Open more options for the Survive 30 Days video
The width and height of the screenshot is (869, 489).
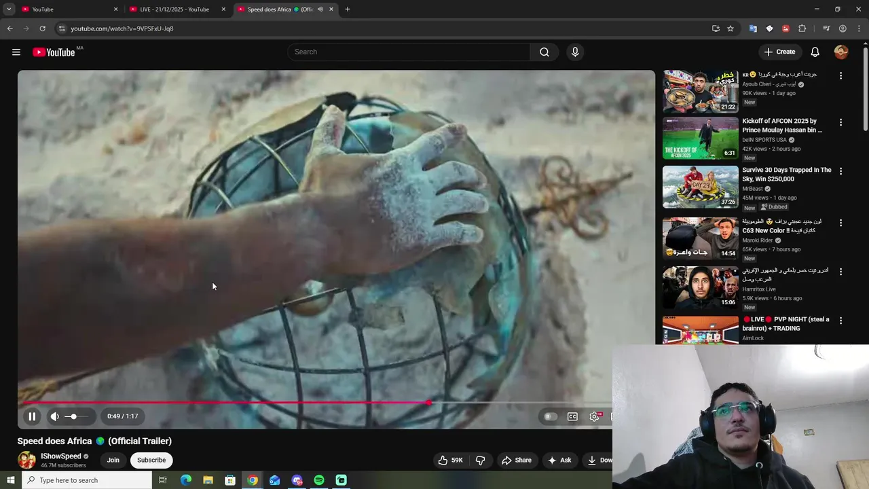(840, 171)
